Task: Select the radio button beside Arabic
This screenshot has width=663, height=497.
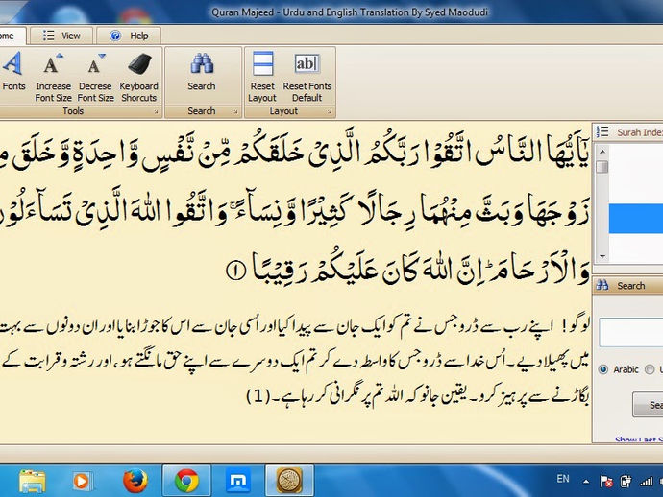Action: click(603, 369)
